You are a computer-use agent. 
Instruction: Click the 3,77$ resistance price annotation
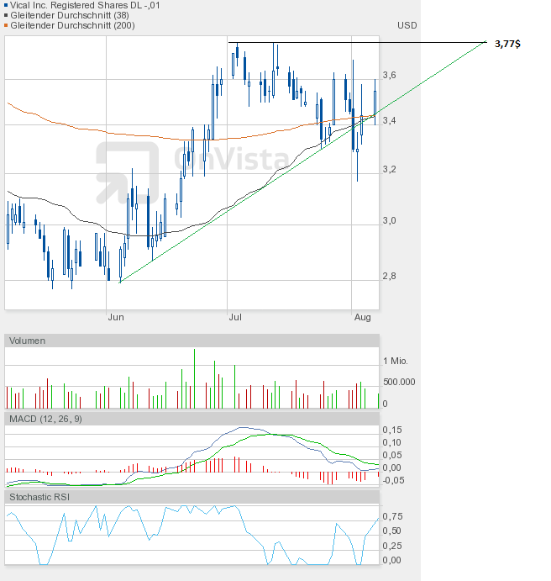(507, 43)
